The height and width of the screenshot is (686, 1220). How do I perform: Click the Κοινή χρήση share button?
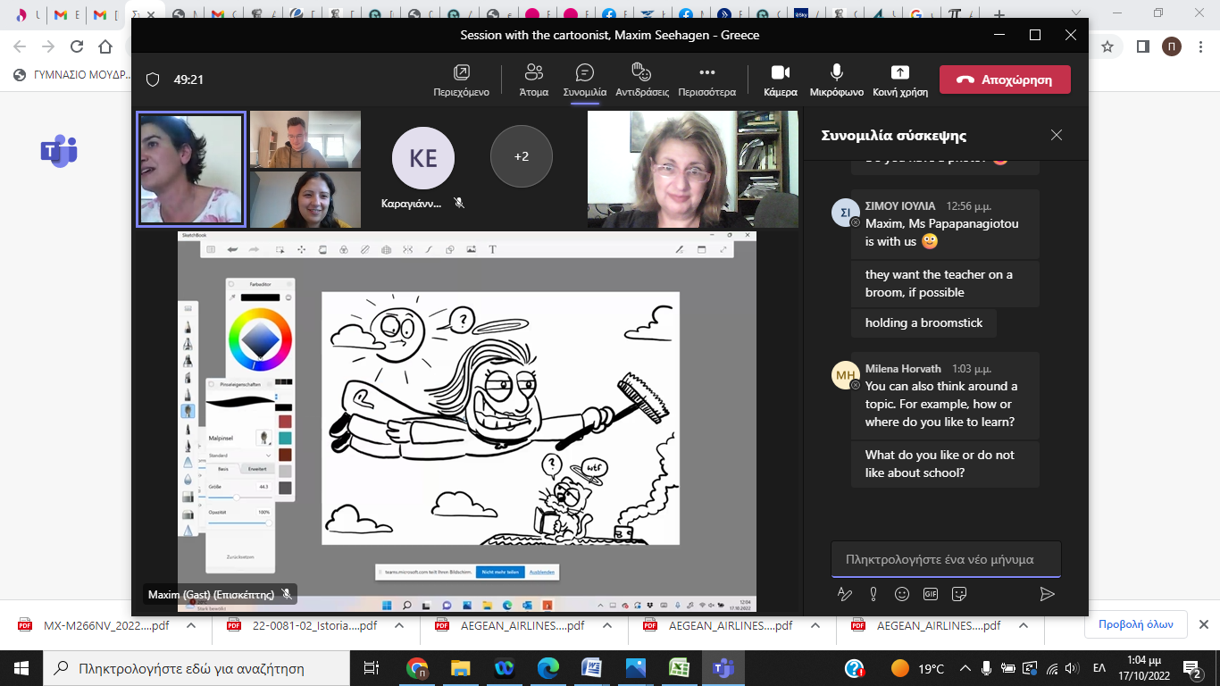[899, 79]
